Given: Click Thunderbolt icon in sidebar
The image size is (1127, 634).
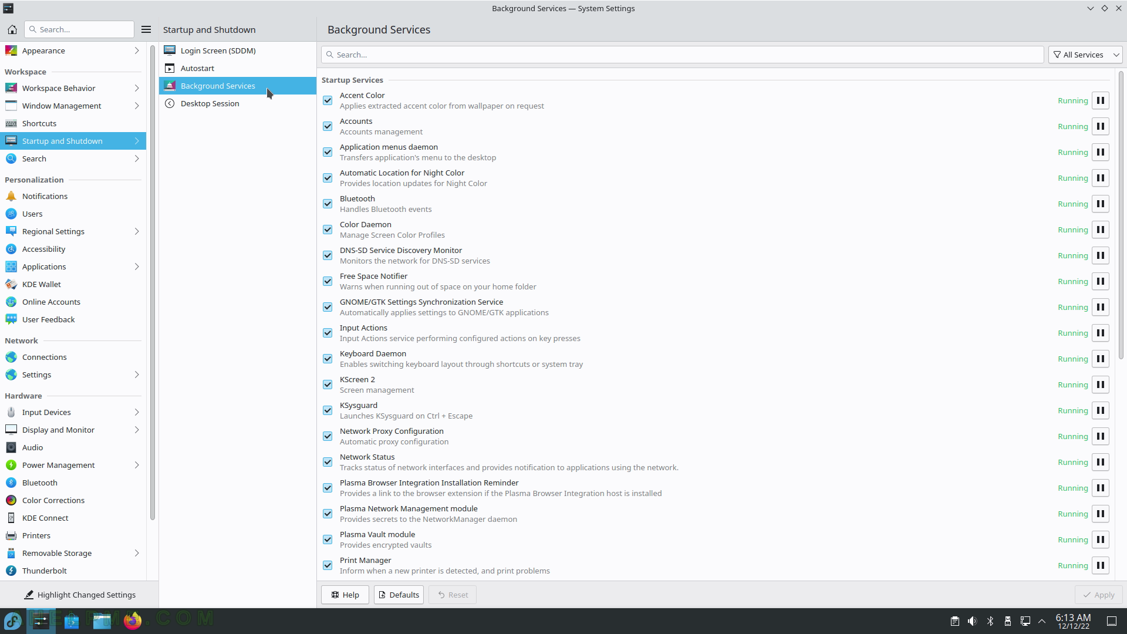Looking at the screenshot, I should [x=11, y=571].
